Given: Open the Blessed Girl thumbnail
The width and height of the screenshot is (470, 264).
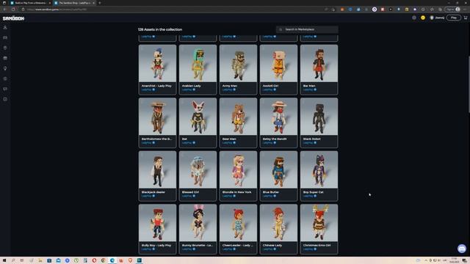Looking at the screenshot, I should (198, 169).
